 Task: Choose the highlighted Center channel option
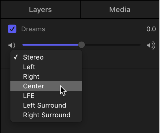(46, 86)
